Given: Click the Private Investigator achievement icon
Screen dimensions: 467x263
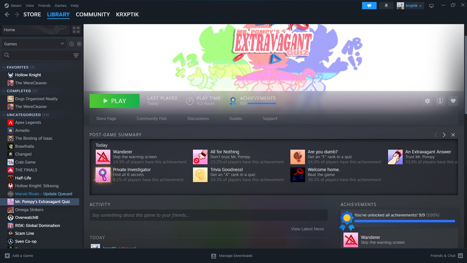Looking at the screenshot, I should click(x=103, y=175).
